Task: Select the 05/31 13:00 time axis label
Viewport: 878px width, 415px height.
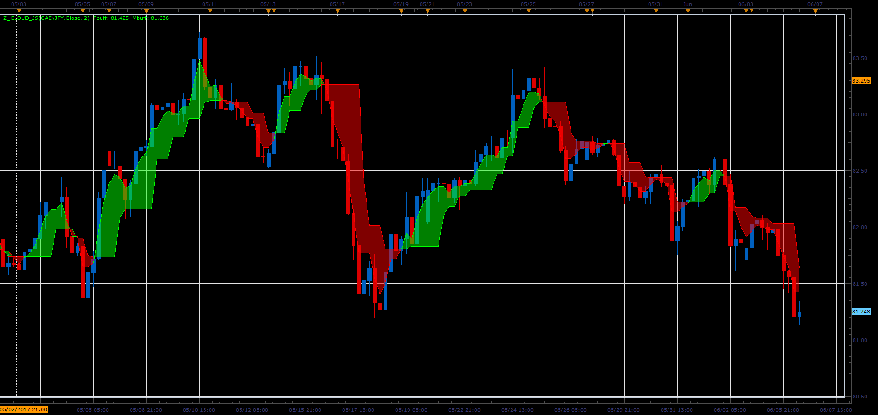Action: tap(677, 410)
